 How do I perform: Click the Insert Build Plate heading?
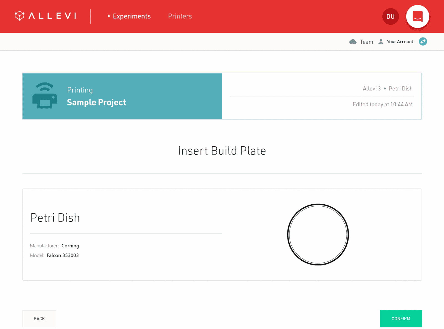(222, 151)
